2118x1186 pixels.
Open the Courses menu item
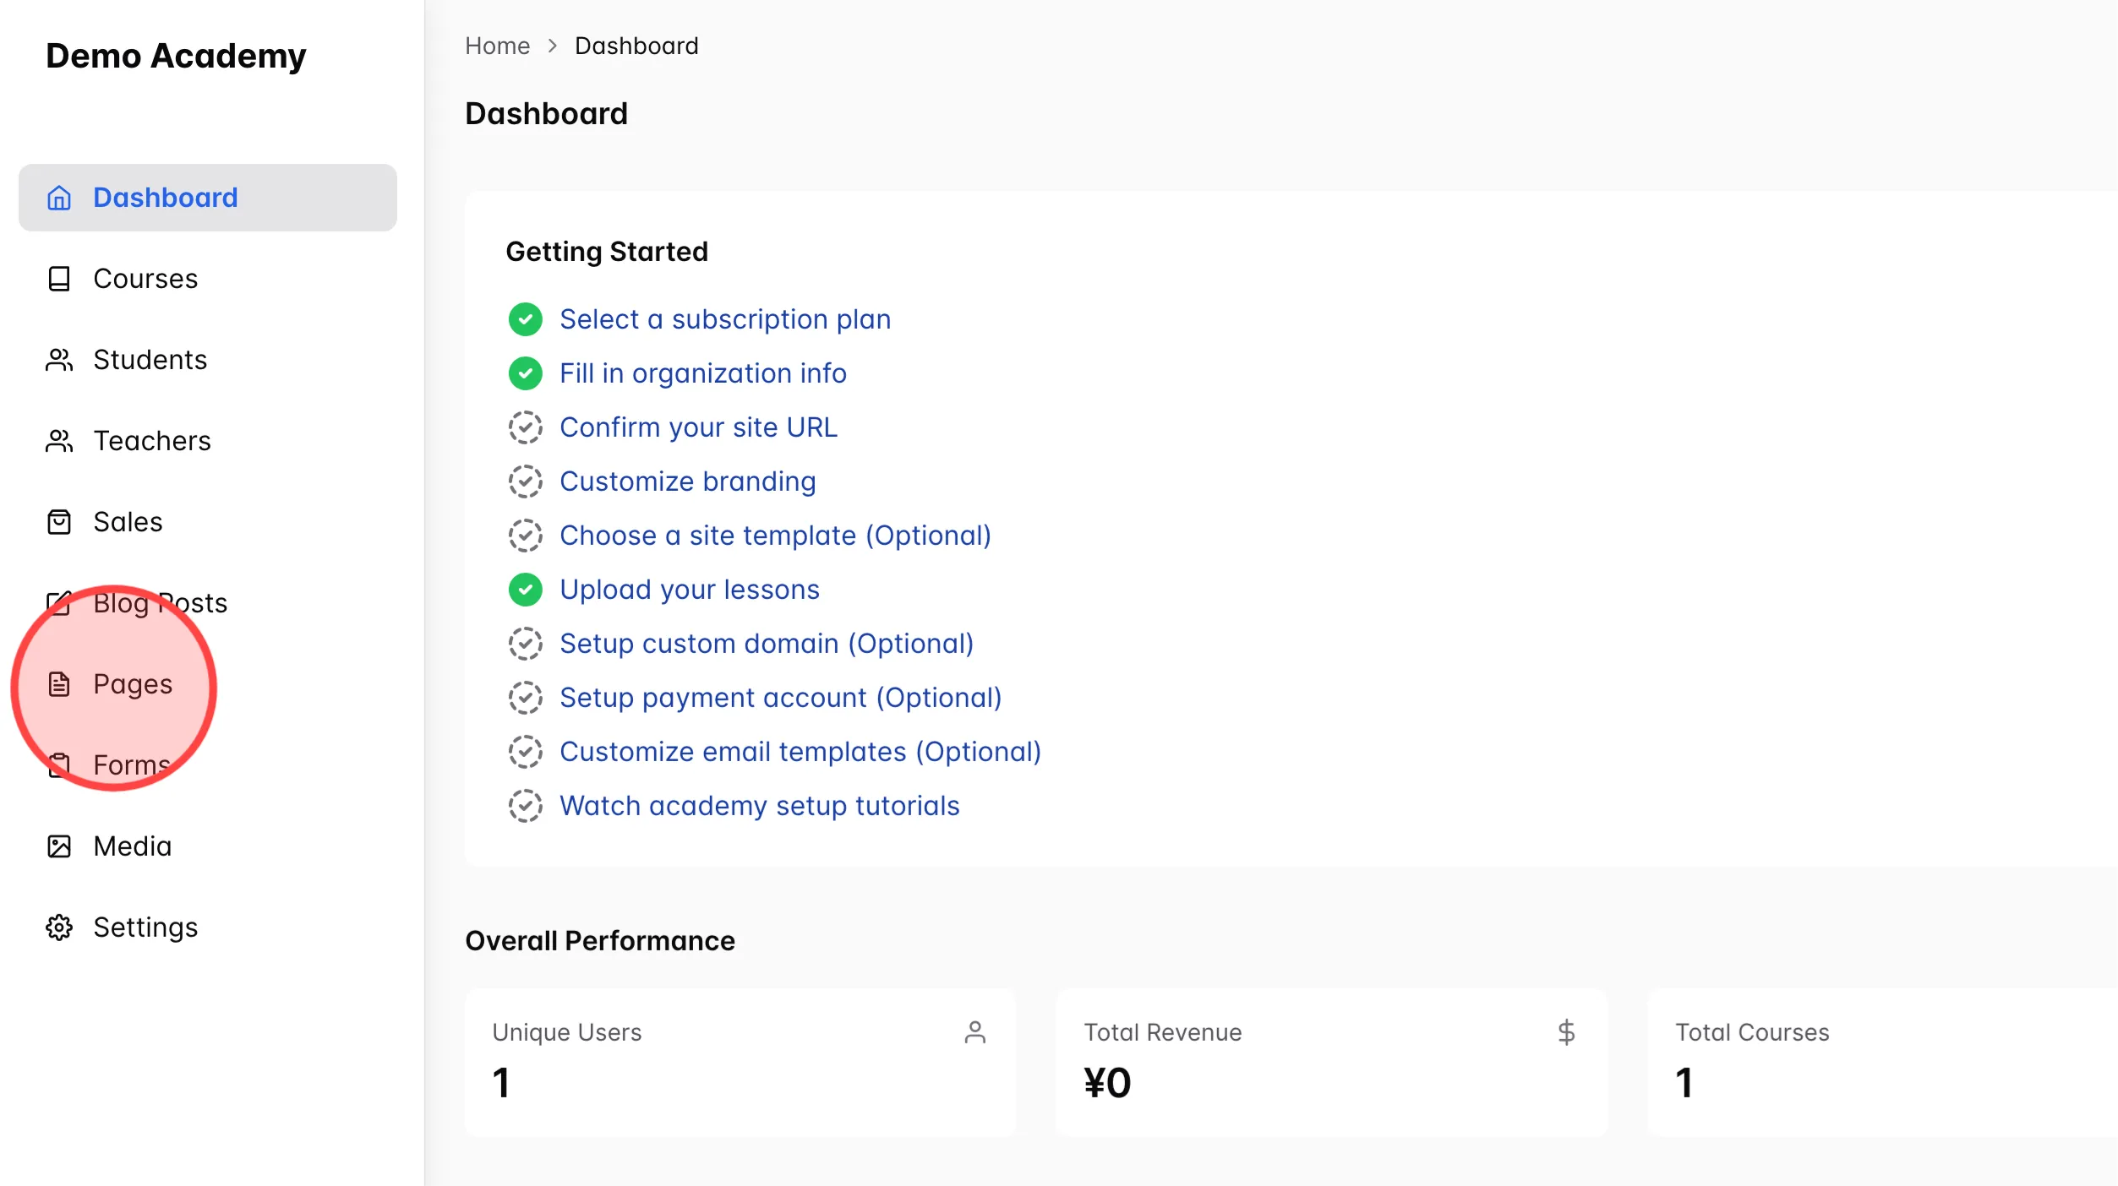click(x=208, y=279)
